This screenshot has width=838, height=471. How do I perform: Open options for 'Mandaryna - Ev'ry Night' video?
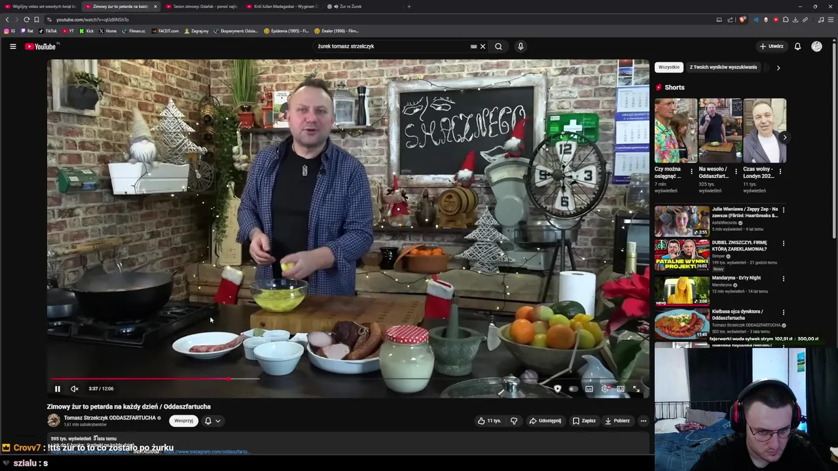point(783,279)
